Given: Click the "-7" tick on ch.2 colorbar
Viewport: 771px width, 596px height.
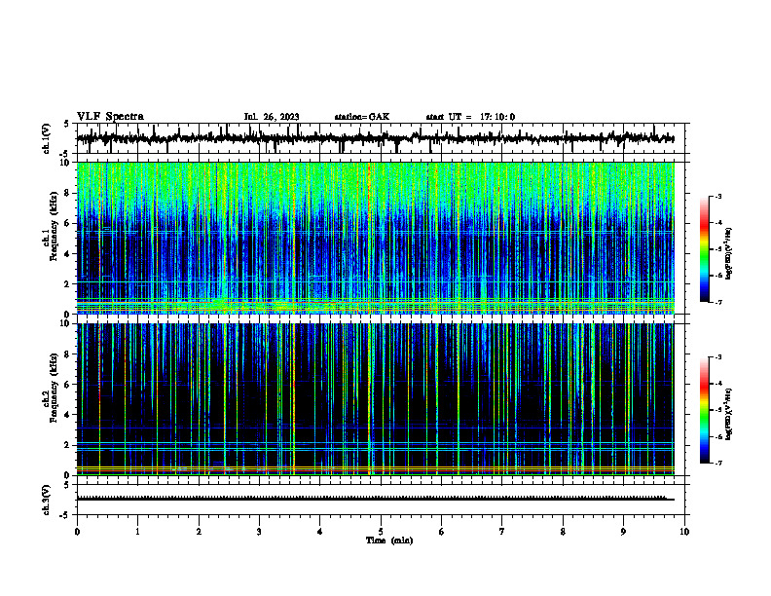Looking at the screenshot, I should (718, 463).
